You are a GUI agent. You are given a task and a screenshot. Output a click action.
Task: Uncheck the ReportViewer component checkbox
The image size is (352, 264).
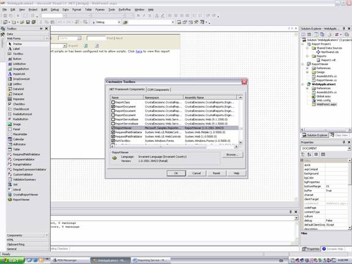click(x=113, y=128)
